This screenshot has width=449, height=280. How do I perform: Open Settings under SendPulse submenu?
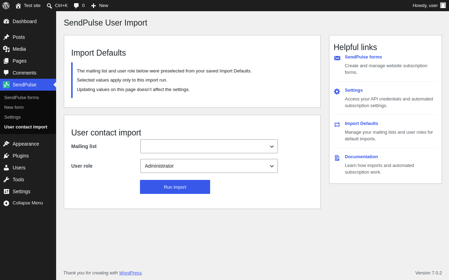(x=12, y=117)
